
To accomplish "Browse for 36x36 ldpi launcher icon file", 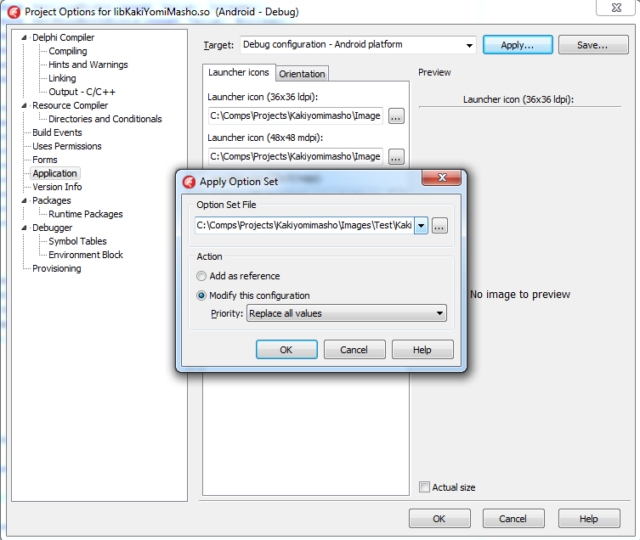I will coord(396,116).
